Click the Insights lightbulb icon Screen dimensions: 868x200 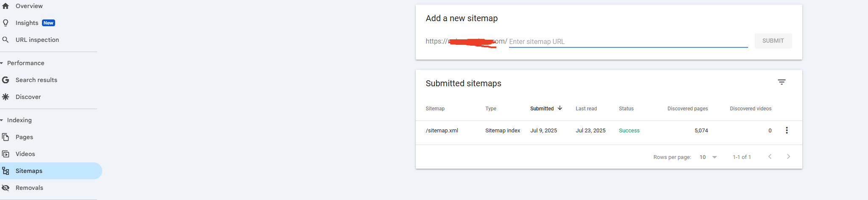point(6,23)
